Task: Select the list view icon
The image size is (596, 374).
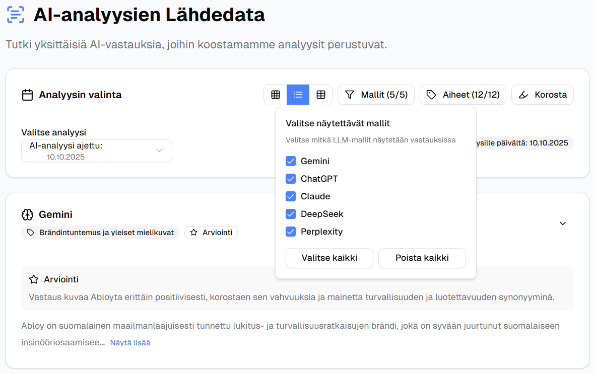Action: (x=298, y=95)
